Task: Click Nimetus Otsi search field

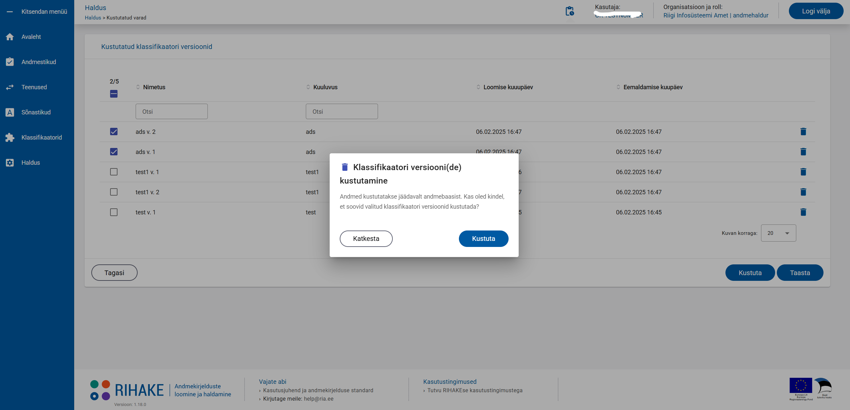Action: click(x=172, y=111)
